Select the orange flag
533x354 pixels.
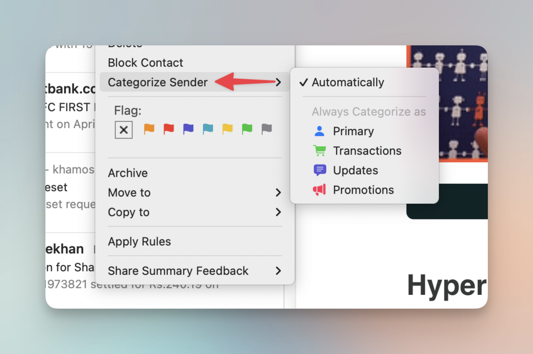149,129
